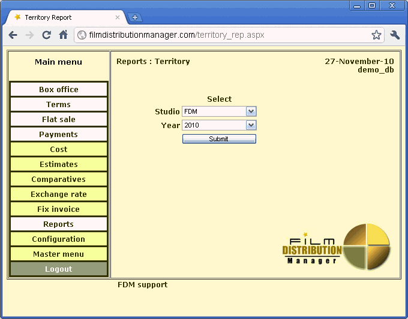Click the browser forward arrow
The height and width of the screenshot is (319, 408).
point(29,35)
